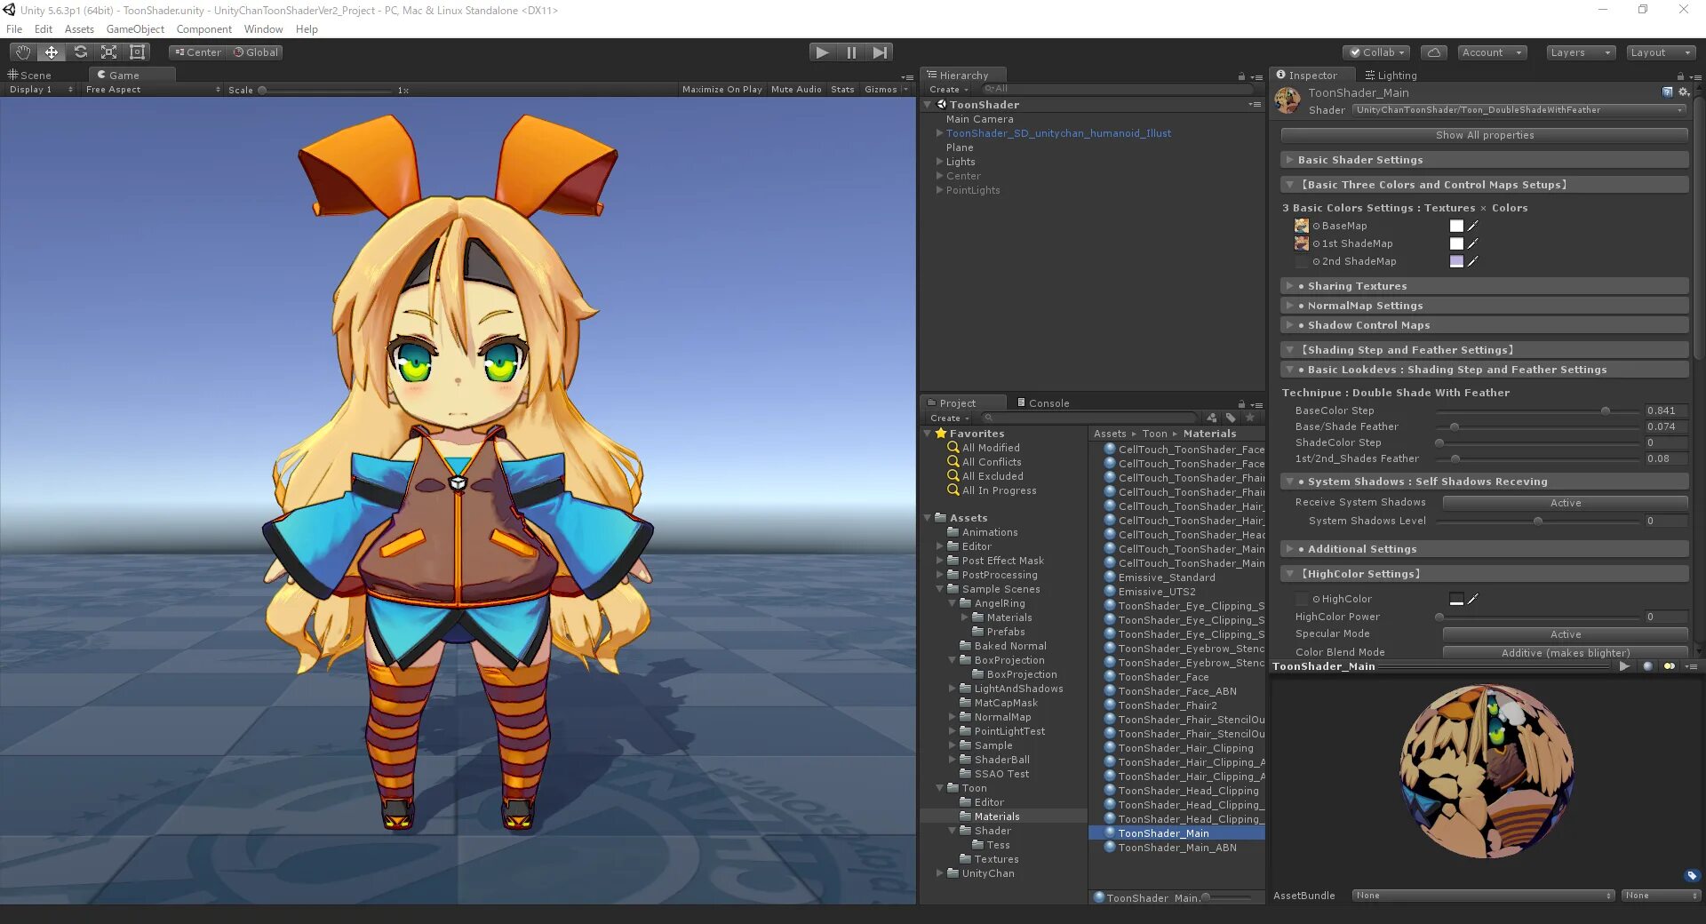Open the Account dropdown
The width and height of the screenshot is (1706, 924).
(x=1492, y=52)
